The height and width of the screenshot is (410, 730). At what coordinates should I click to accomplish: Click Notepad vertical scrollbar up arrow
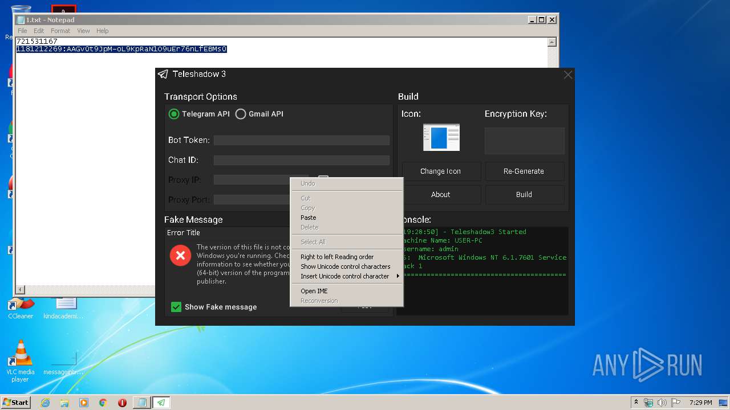click(x=552, y=42)
